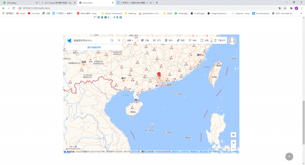Zoom out with the map minus button
This screenshot has width=305, height=165.
(234, 149)
